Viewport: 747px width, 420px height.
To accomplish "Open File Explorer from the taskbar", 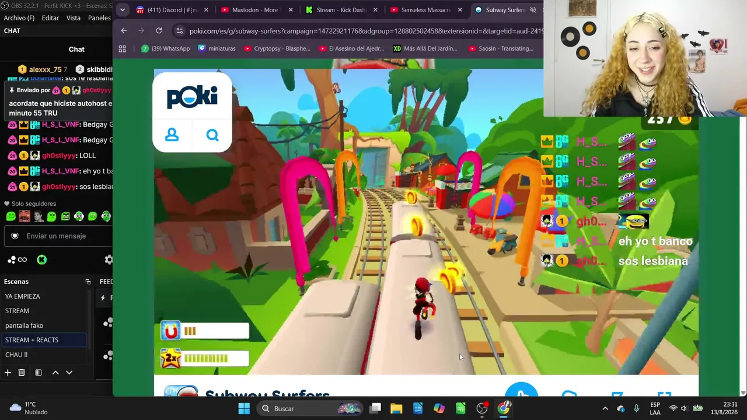I will click(396, 408).
